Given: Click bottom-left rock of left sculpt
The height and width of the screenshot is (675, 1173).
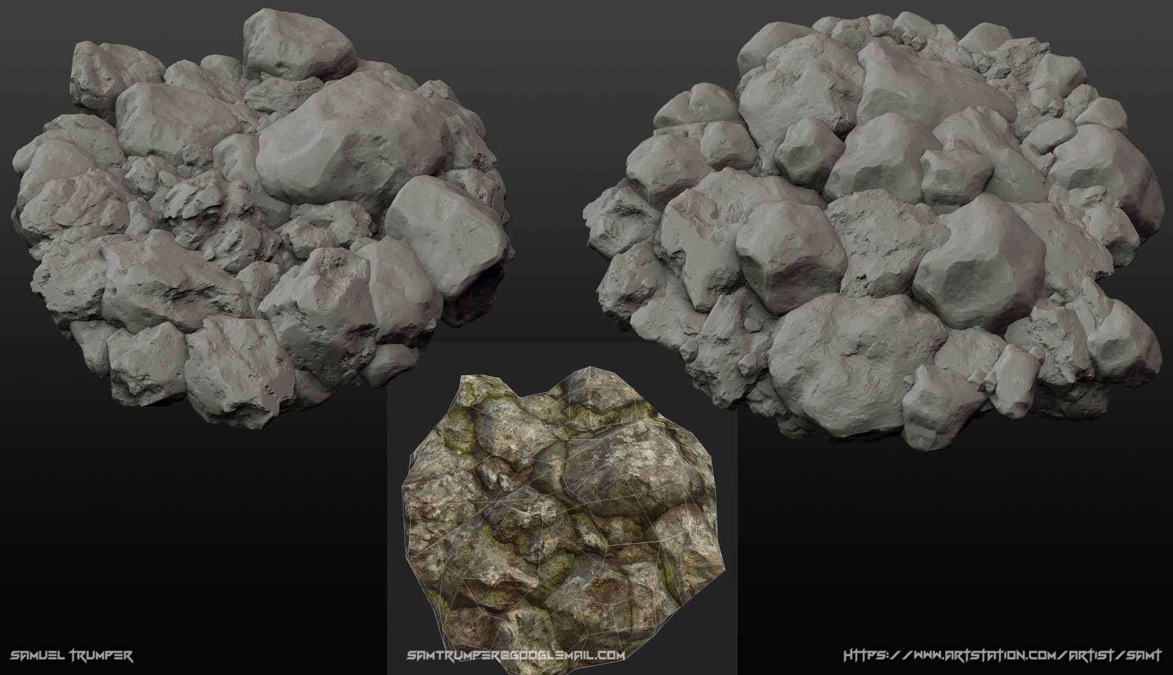Looking at the screenshot, I should pyautogui.click(x=147, y=363).
